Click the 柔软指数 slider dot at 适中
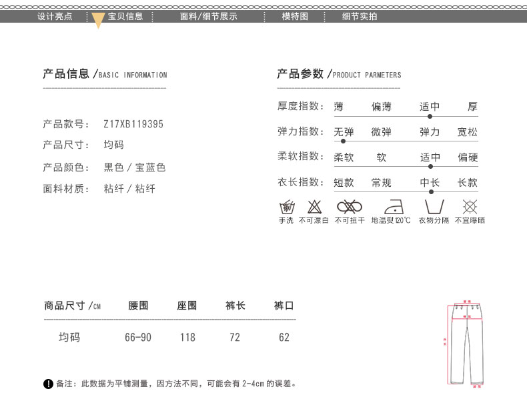This screenshot has width=527, height=399. [430, 166]
